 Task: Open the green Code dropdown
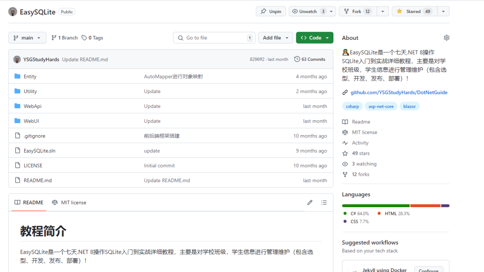click(314, 38)
